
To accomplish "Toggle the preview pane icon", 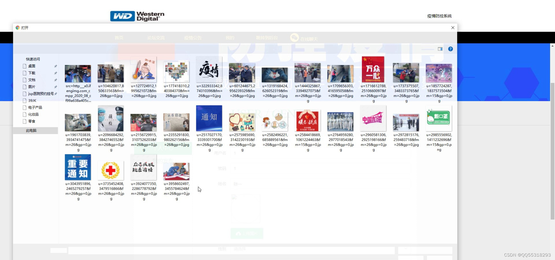I will click(440, 49).
